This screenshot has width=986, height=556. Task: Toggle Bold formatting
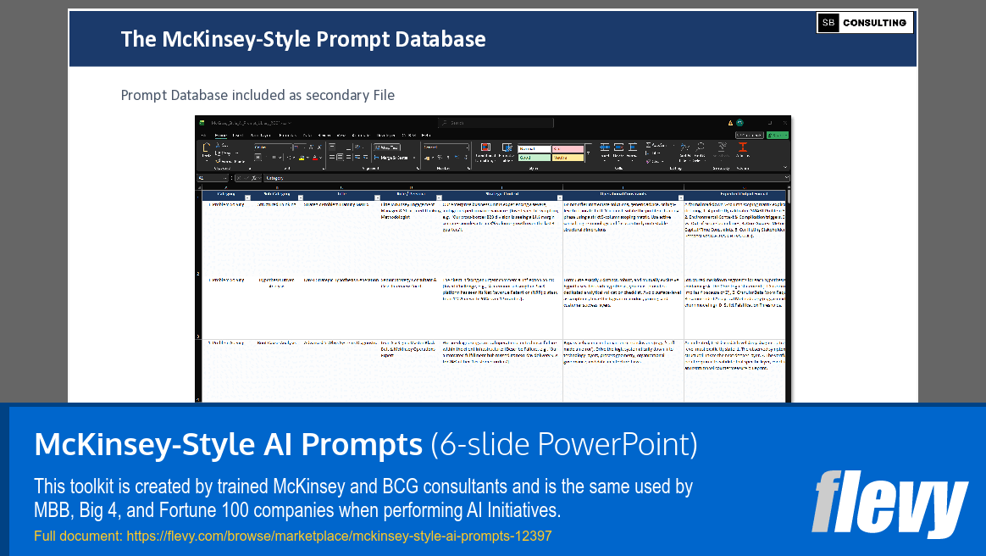click(x=258, y=158)
